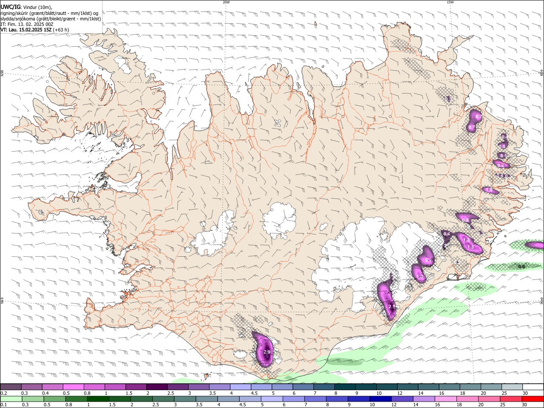
Task: Pick the top-row legend swatch starting at 0.2
Action: click(11, 387)
